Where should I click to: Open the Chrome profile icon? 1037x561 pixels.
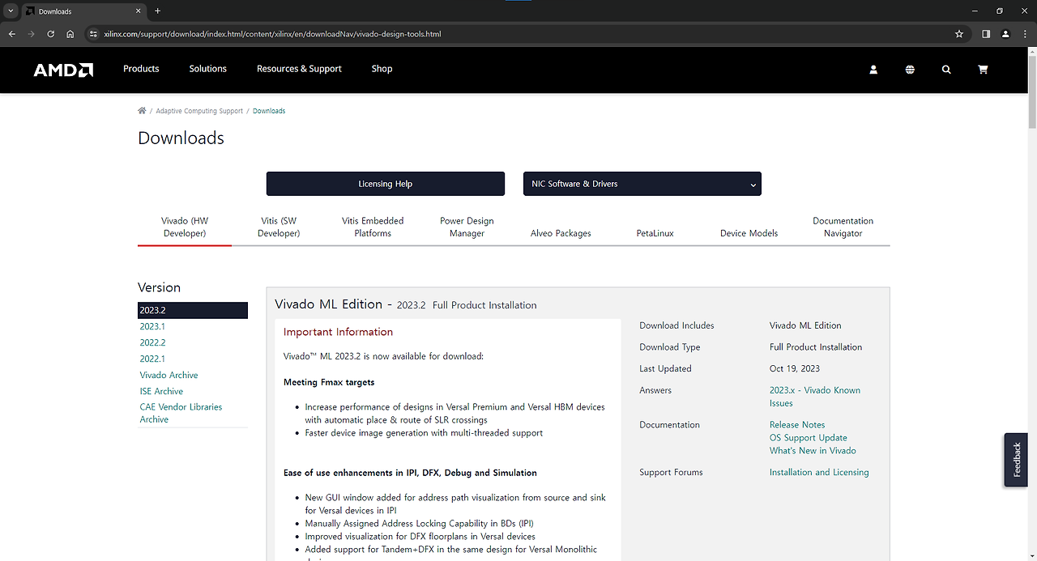point(1005,34)
